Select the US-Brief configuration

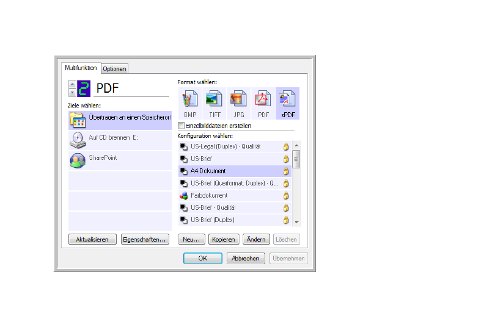coord(235,159)
